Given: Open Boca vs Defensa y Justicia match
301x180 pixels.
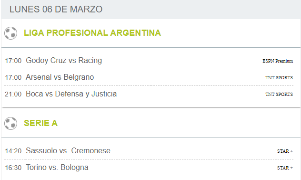Looking at the screenshot, I should (x=71, y=94).
